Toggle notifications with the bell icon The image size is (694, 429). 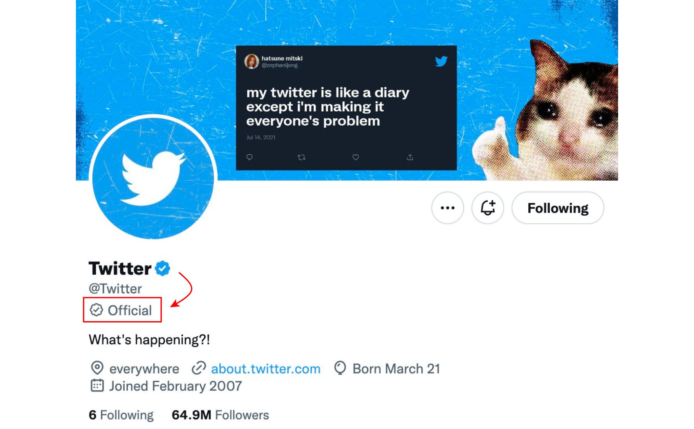[x=488, y=208]
